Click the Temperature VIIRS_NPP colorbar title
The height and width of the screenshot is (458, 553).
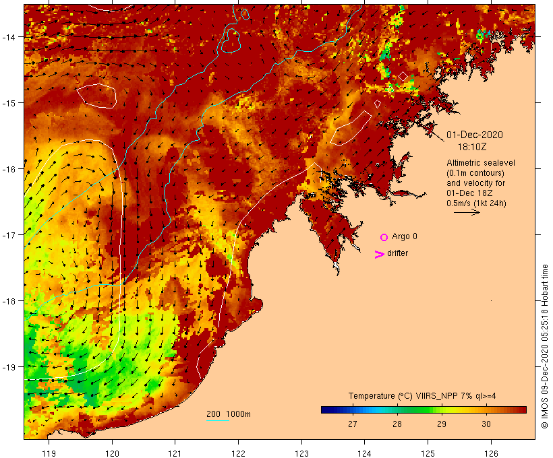coord(422,396)
